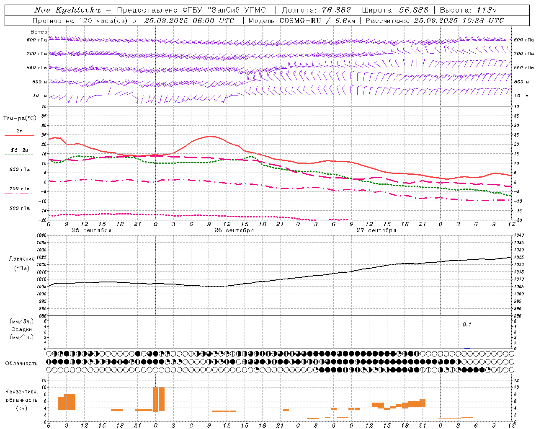
Task: Click the (мм/3ч.) units label
Action: [x=22, y=321]
